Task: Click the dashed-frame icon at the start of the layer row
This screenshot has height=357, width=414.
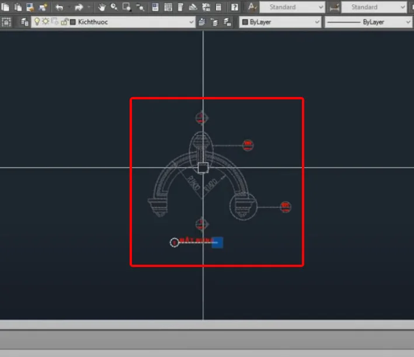Action: [x=6, y=22]
